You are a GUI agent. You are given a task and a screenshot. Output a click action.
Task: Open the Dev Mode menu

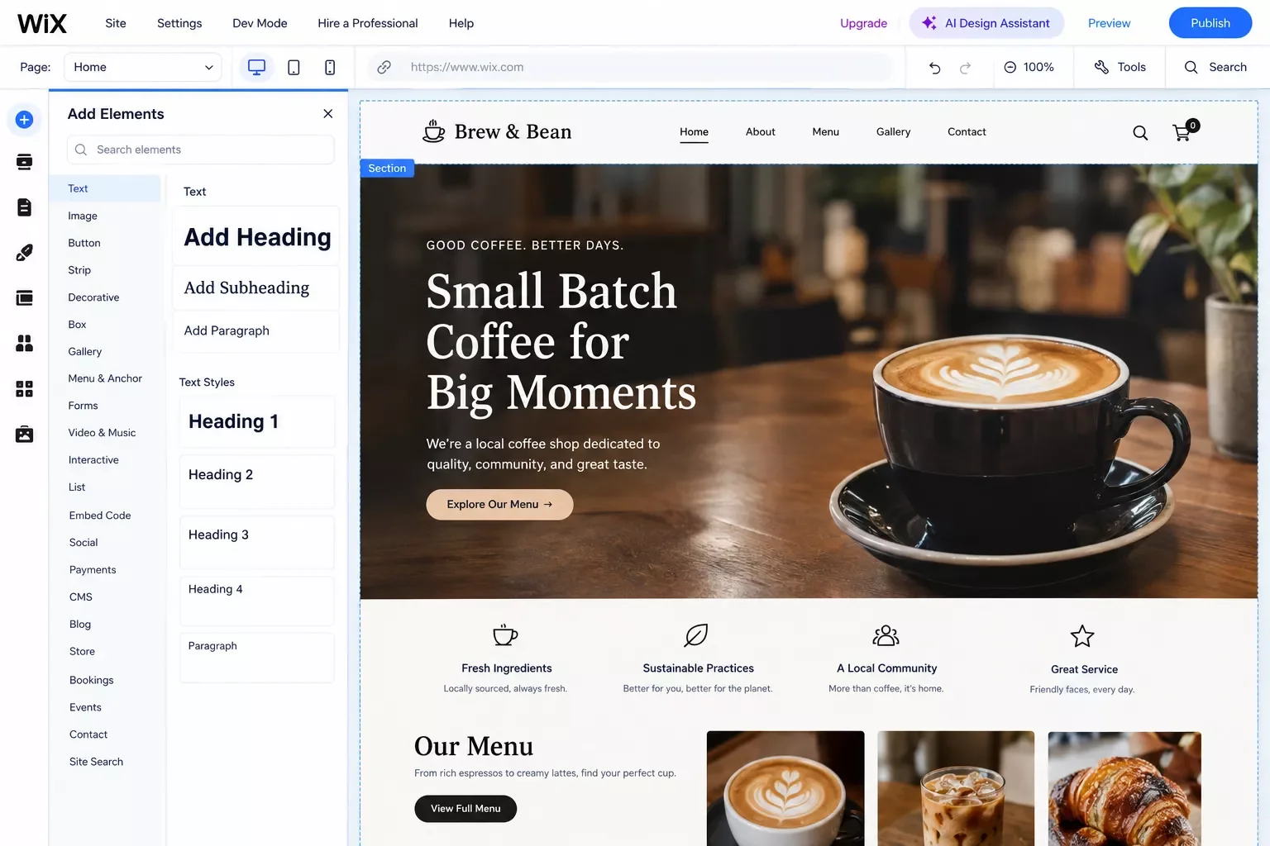(x=260, y=23)
